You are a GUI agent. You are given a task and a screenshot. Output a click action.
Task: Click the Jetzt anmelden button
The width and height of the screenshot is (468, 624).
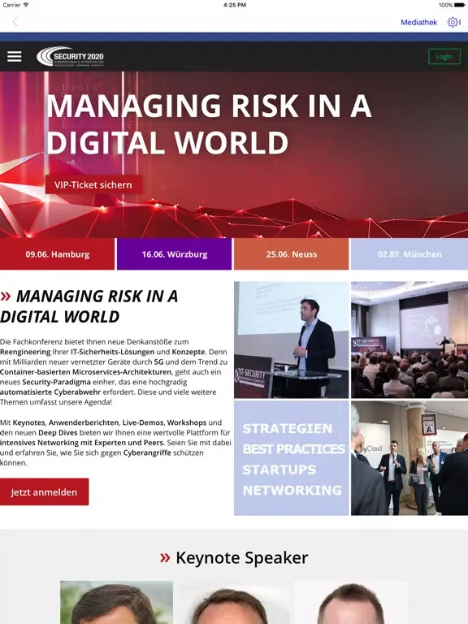44,492
